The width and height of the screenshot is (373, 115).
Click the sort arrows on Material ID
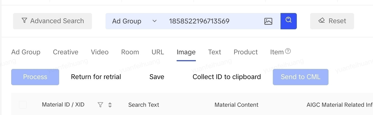[110, 105]
